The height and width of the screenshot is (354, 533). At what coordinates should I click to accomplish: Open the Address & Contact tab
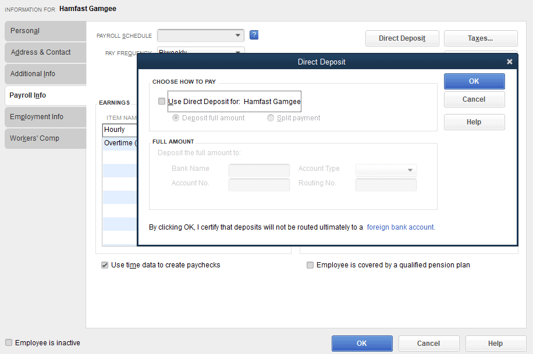click(45, 52)
